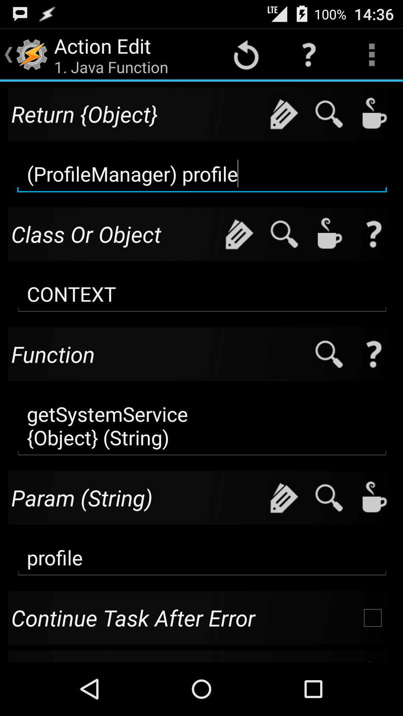Tap the magnifier search icon in Return {Object} row

[329, 114]
